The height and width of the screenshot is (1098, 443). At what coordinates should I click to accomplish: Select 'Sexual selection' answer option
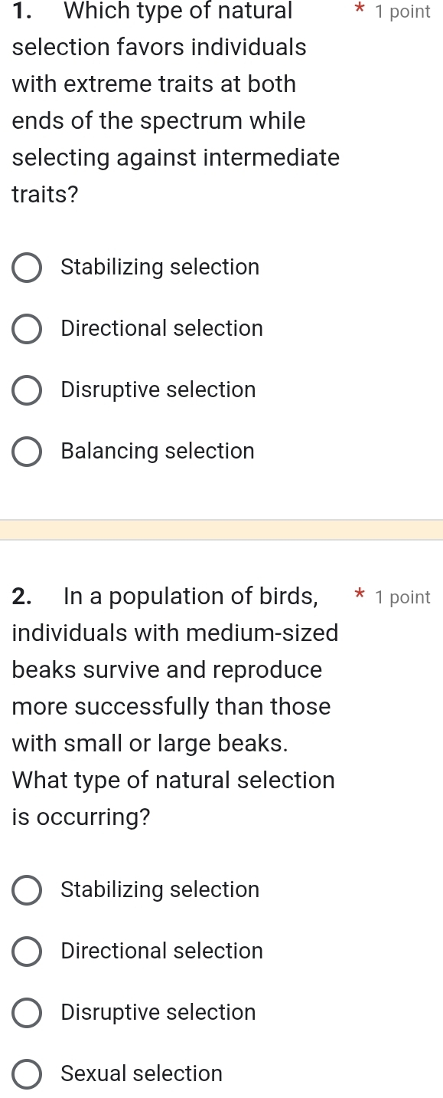(27, 1073)
